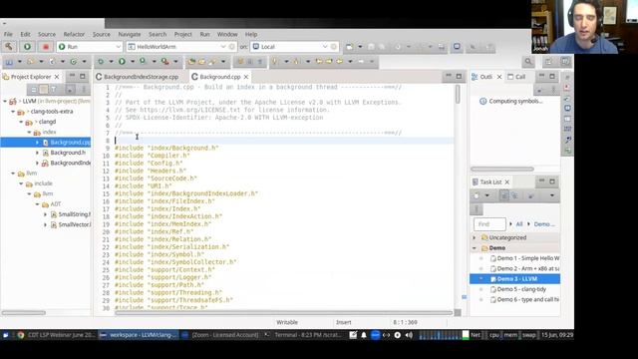Click the Search magnifier icon at top right
This screenshot has height=359, width=638.
[x=528, y=62]
